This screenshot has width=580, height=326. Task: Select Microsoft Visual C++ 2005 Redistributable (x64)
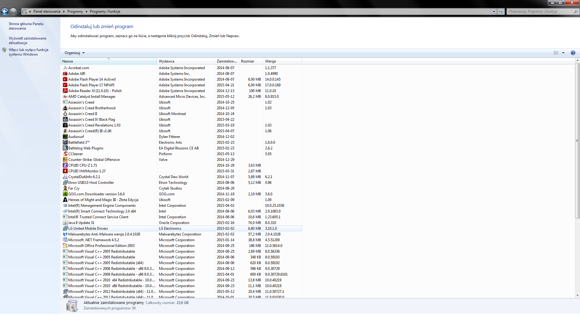182,263
